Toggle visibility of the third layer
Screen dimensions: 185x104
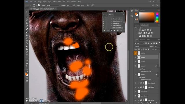click(136, 62)
